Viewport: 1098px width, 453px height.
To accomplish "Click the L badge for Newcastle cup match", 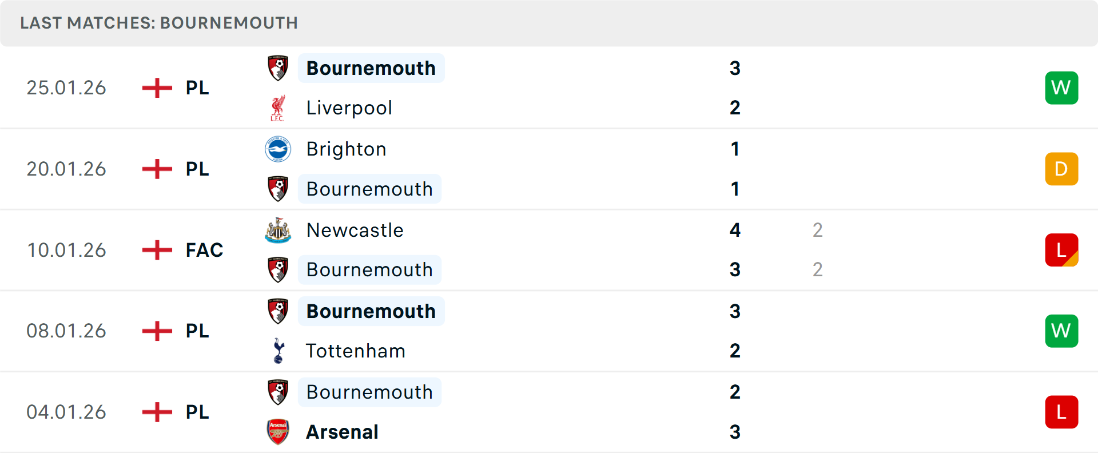I will click(x=1061, y=250).
